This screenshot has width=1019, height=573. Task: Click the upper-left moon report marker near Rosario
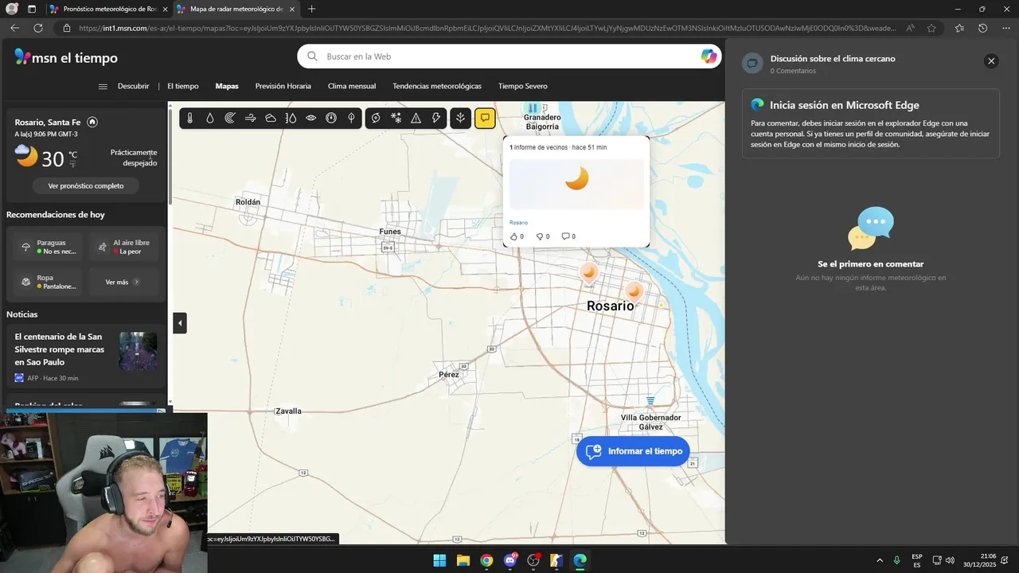[588, 273]
